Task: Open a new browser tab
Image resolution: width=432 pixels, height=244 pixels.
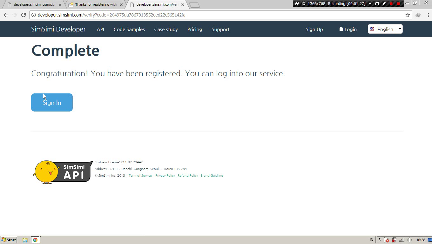Action: (194, 5)
